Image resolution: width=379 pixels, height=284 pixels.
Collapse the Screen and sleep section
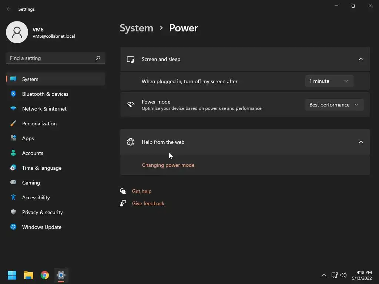click(x=361, y=59)
